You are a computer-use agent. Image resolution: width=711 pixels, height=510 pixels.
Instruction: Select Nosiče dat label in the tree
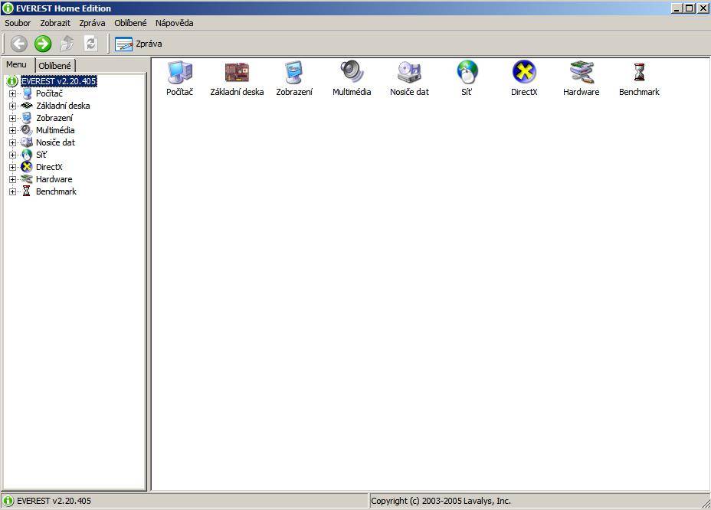55,142
